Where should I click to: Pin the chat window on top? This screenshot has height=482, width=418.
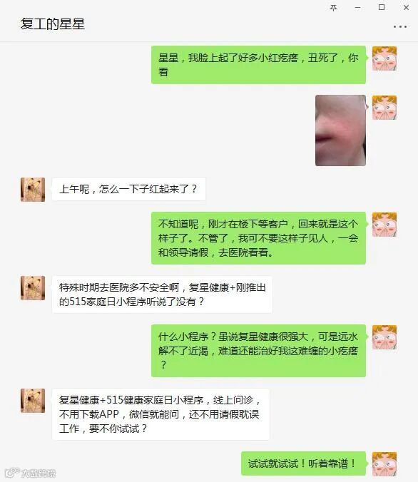(x=333, y=8)
